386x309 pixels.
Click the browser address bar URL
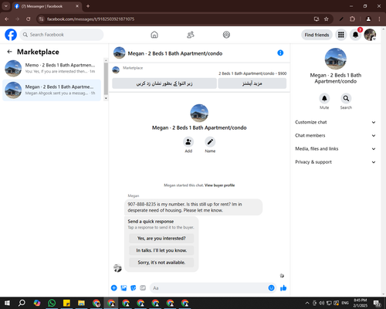(x=90, y=19)
